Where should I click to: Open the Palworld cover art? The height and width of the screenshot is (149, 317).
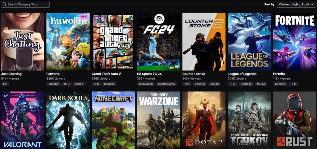68,42
